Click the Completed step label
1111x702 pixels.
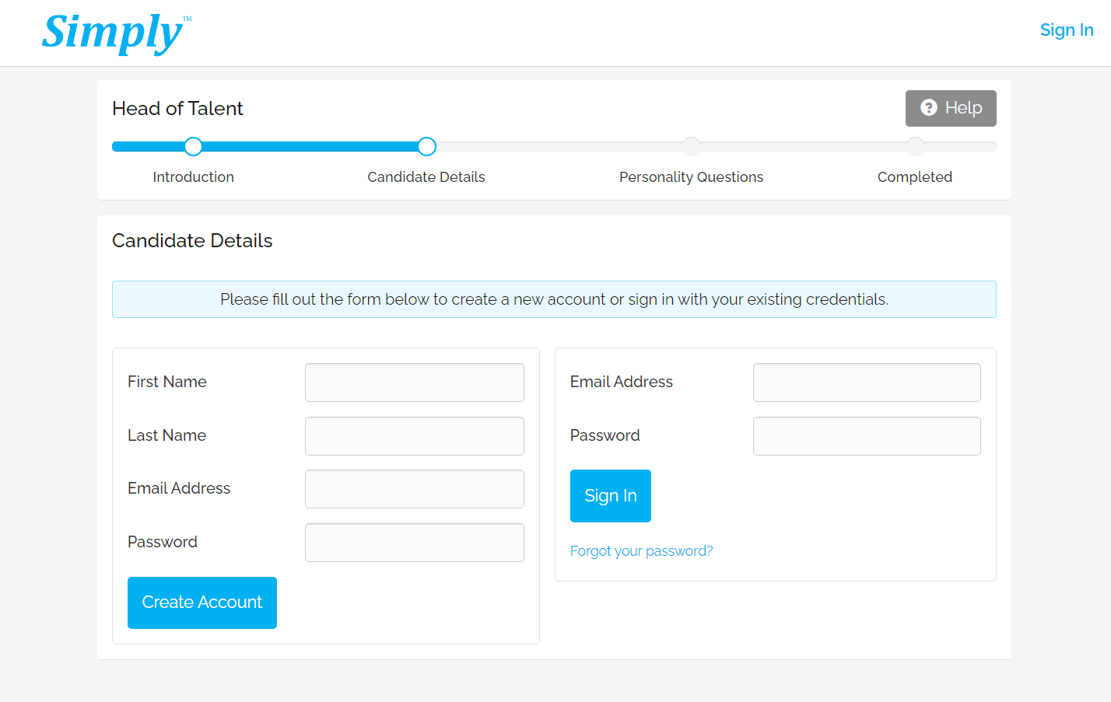pyautogui.click(x=915, y=177)
